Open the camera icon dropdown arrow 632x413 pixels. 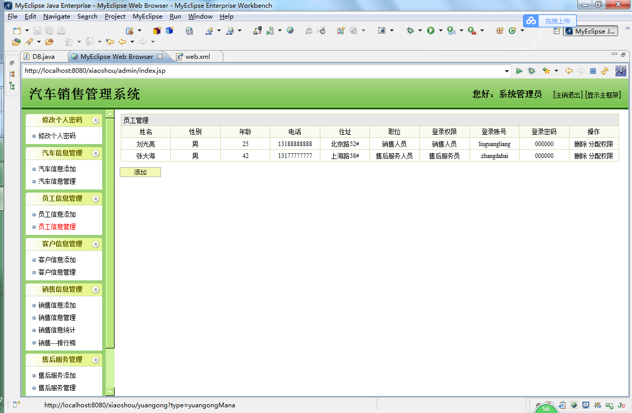pos(392,31)
